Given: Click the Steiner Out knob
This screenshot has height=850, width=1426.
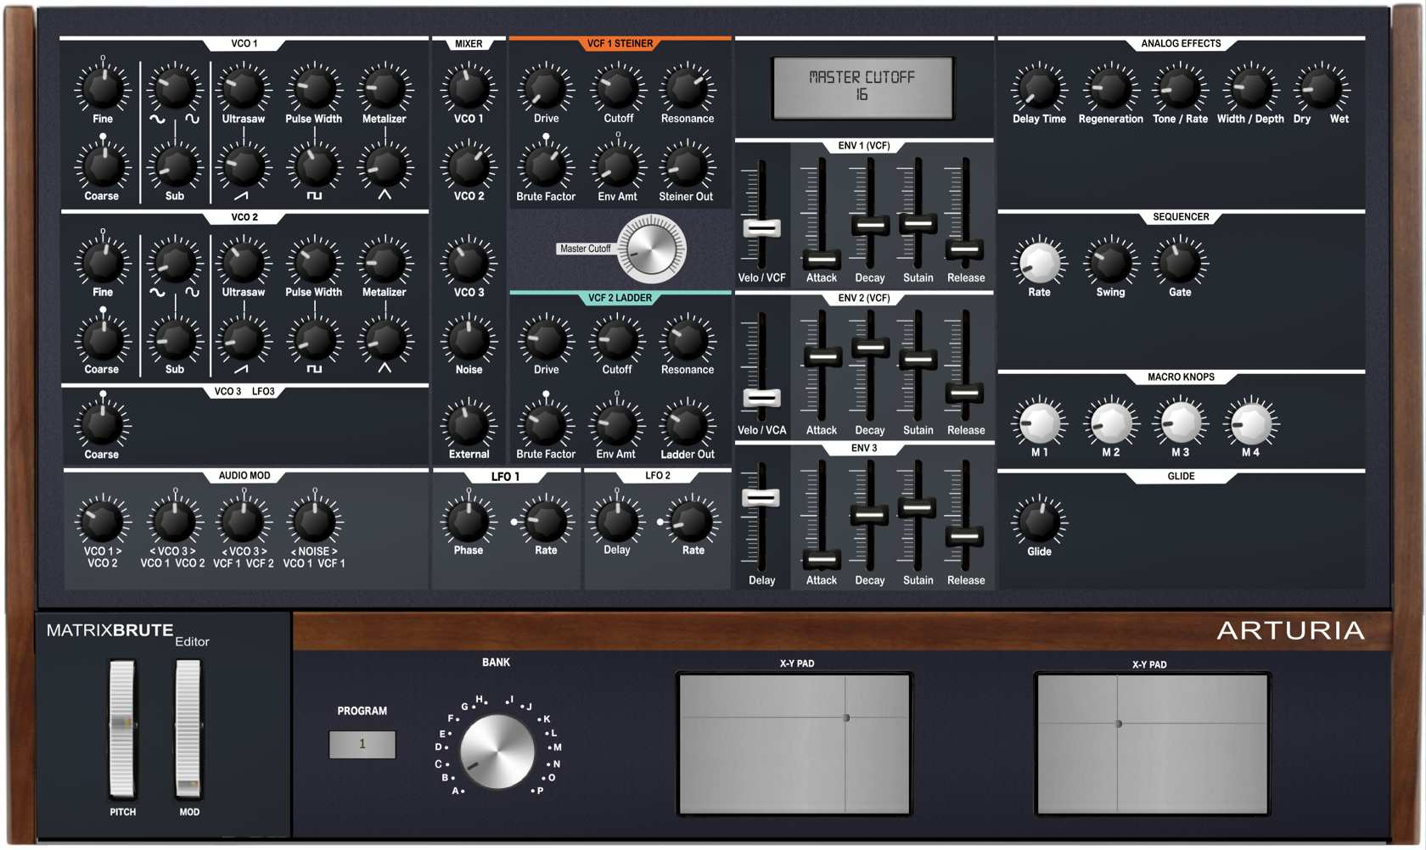Looking at the screenshot, I should [x=688, y=165].
